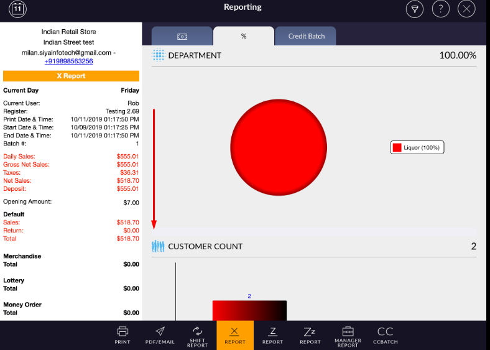Click the filter funnel icon
Viewport: 490px width, 350px height.
[414, 9]
